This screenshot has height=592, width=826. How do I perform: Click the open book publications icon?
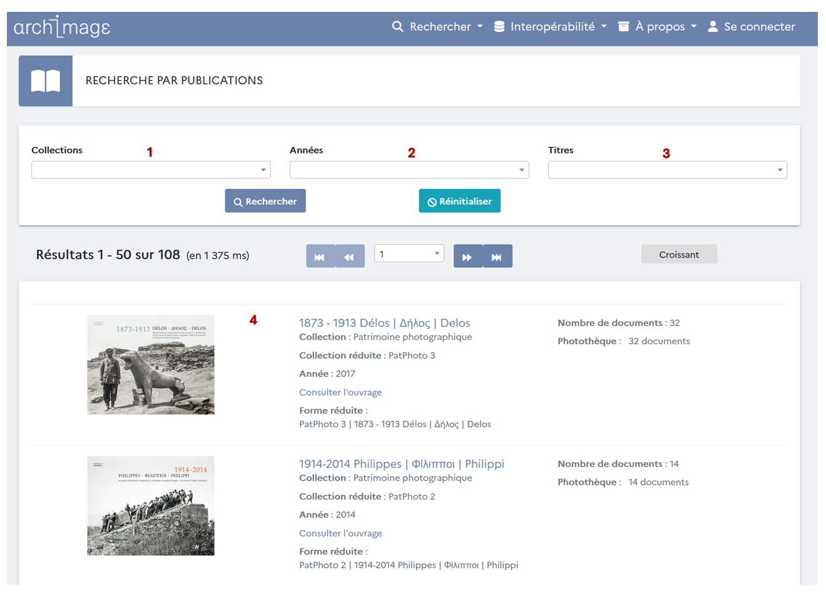(46, 81)
